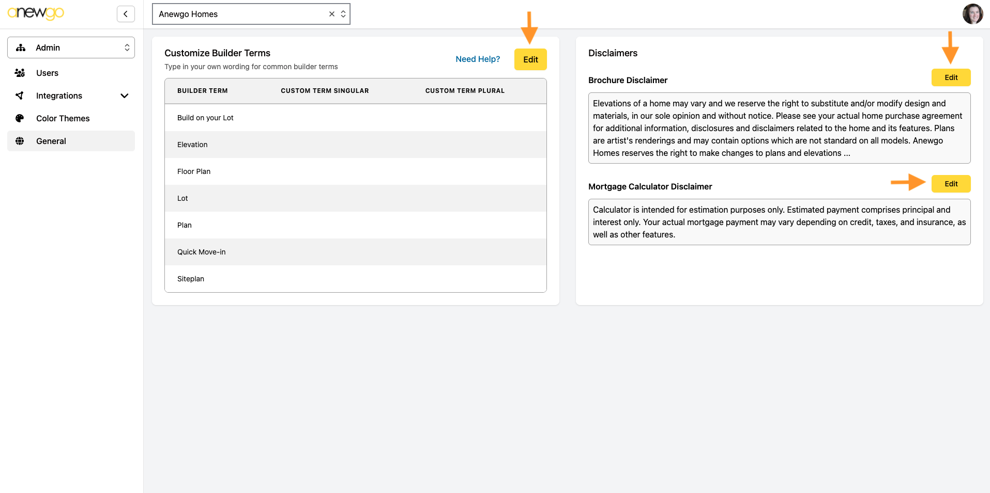The height and width of the screenshot is (493, 990).
Task: Open the user profile avatar
Action: tap(972, 14)
